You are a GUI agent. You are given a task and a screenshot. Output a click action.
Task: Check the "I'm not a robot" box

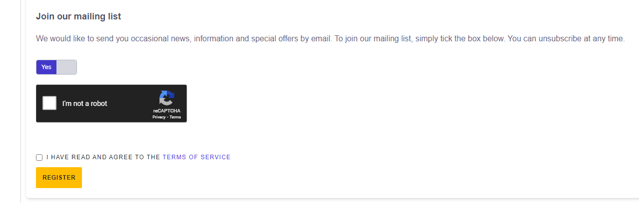click(49, 103)
